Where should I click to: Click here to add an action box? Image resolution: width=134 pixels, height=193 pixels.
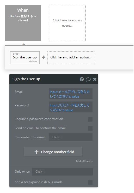click(71, 58)
